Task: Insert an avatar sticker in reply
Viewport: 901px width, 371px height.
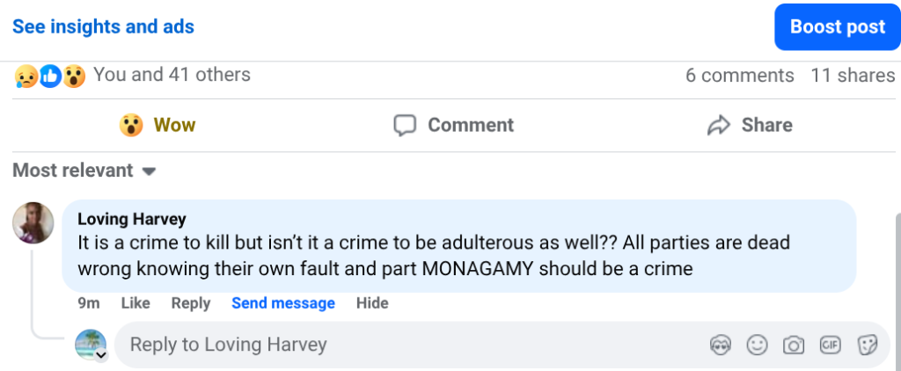Action: [720, 346]
